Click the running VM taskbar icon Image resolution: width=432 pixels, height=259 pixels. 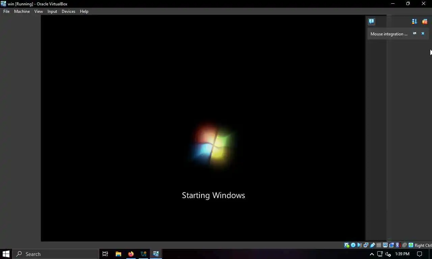156,254
